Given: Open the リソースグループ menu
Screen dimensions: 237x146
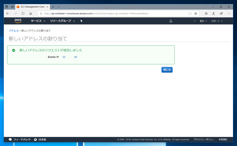Looking at the screenshot, I should 62,21.
